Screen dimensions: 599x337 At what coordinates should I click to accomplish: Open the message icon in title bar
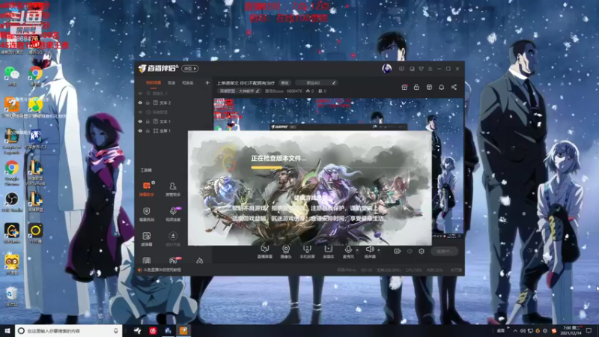[401, 69]
